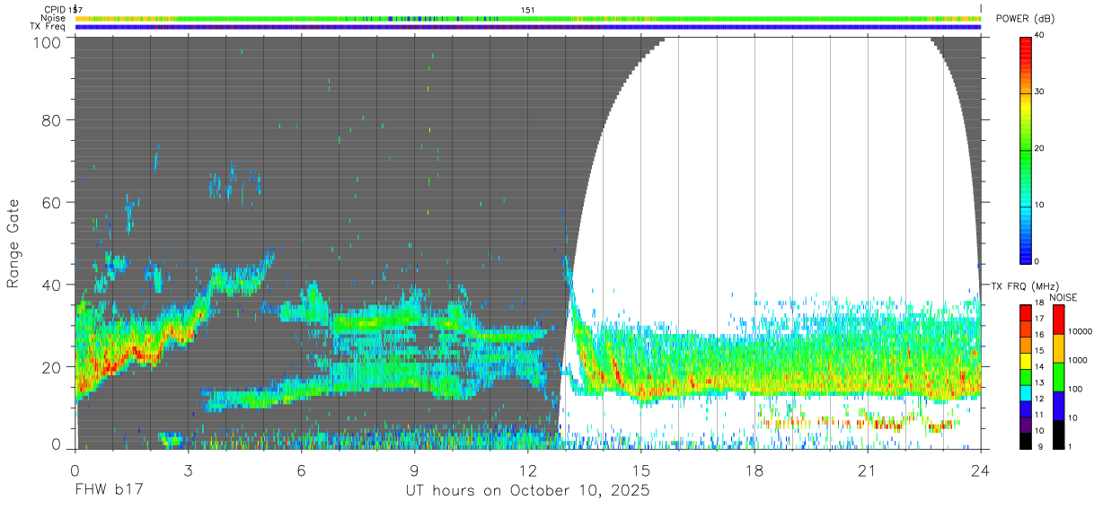Click the Noise color strip above the plot
Image resolution: width=1103 pixels, height=509 pixels.
(527, 18)
